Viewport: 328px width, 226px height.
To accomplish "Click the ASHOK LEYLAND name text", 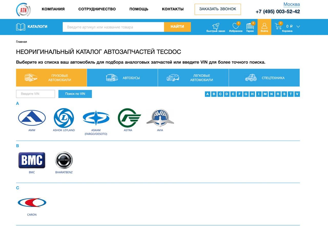I will pyautogui.click(x=64, y=130).
